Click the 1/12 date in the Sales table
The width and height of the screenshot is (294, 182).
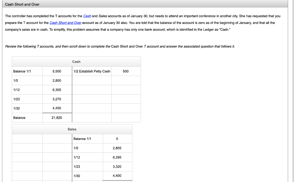[x=77, y=157]
